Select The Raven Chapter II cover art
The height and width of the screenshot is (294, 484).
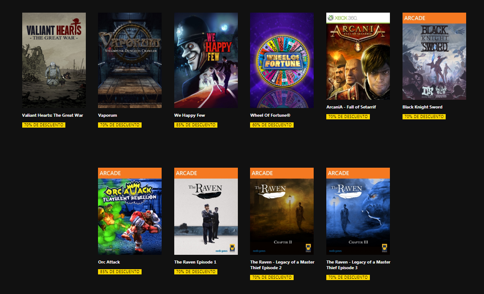282,211
